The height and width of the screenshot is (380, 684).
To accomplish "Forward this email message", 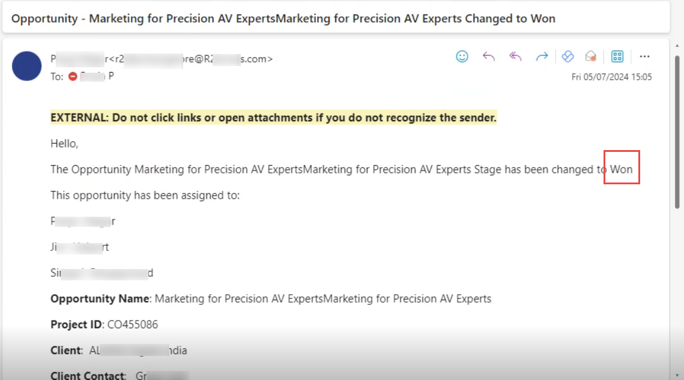I will click(x=542, y=56).
